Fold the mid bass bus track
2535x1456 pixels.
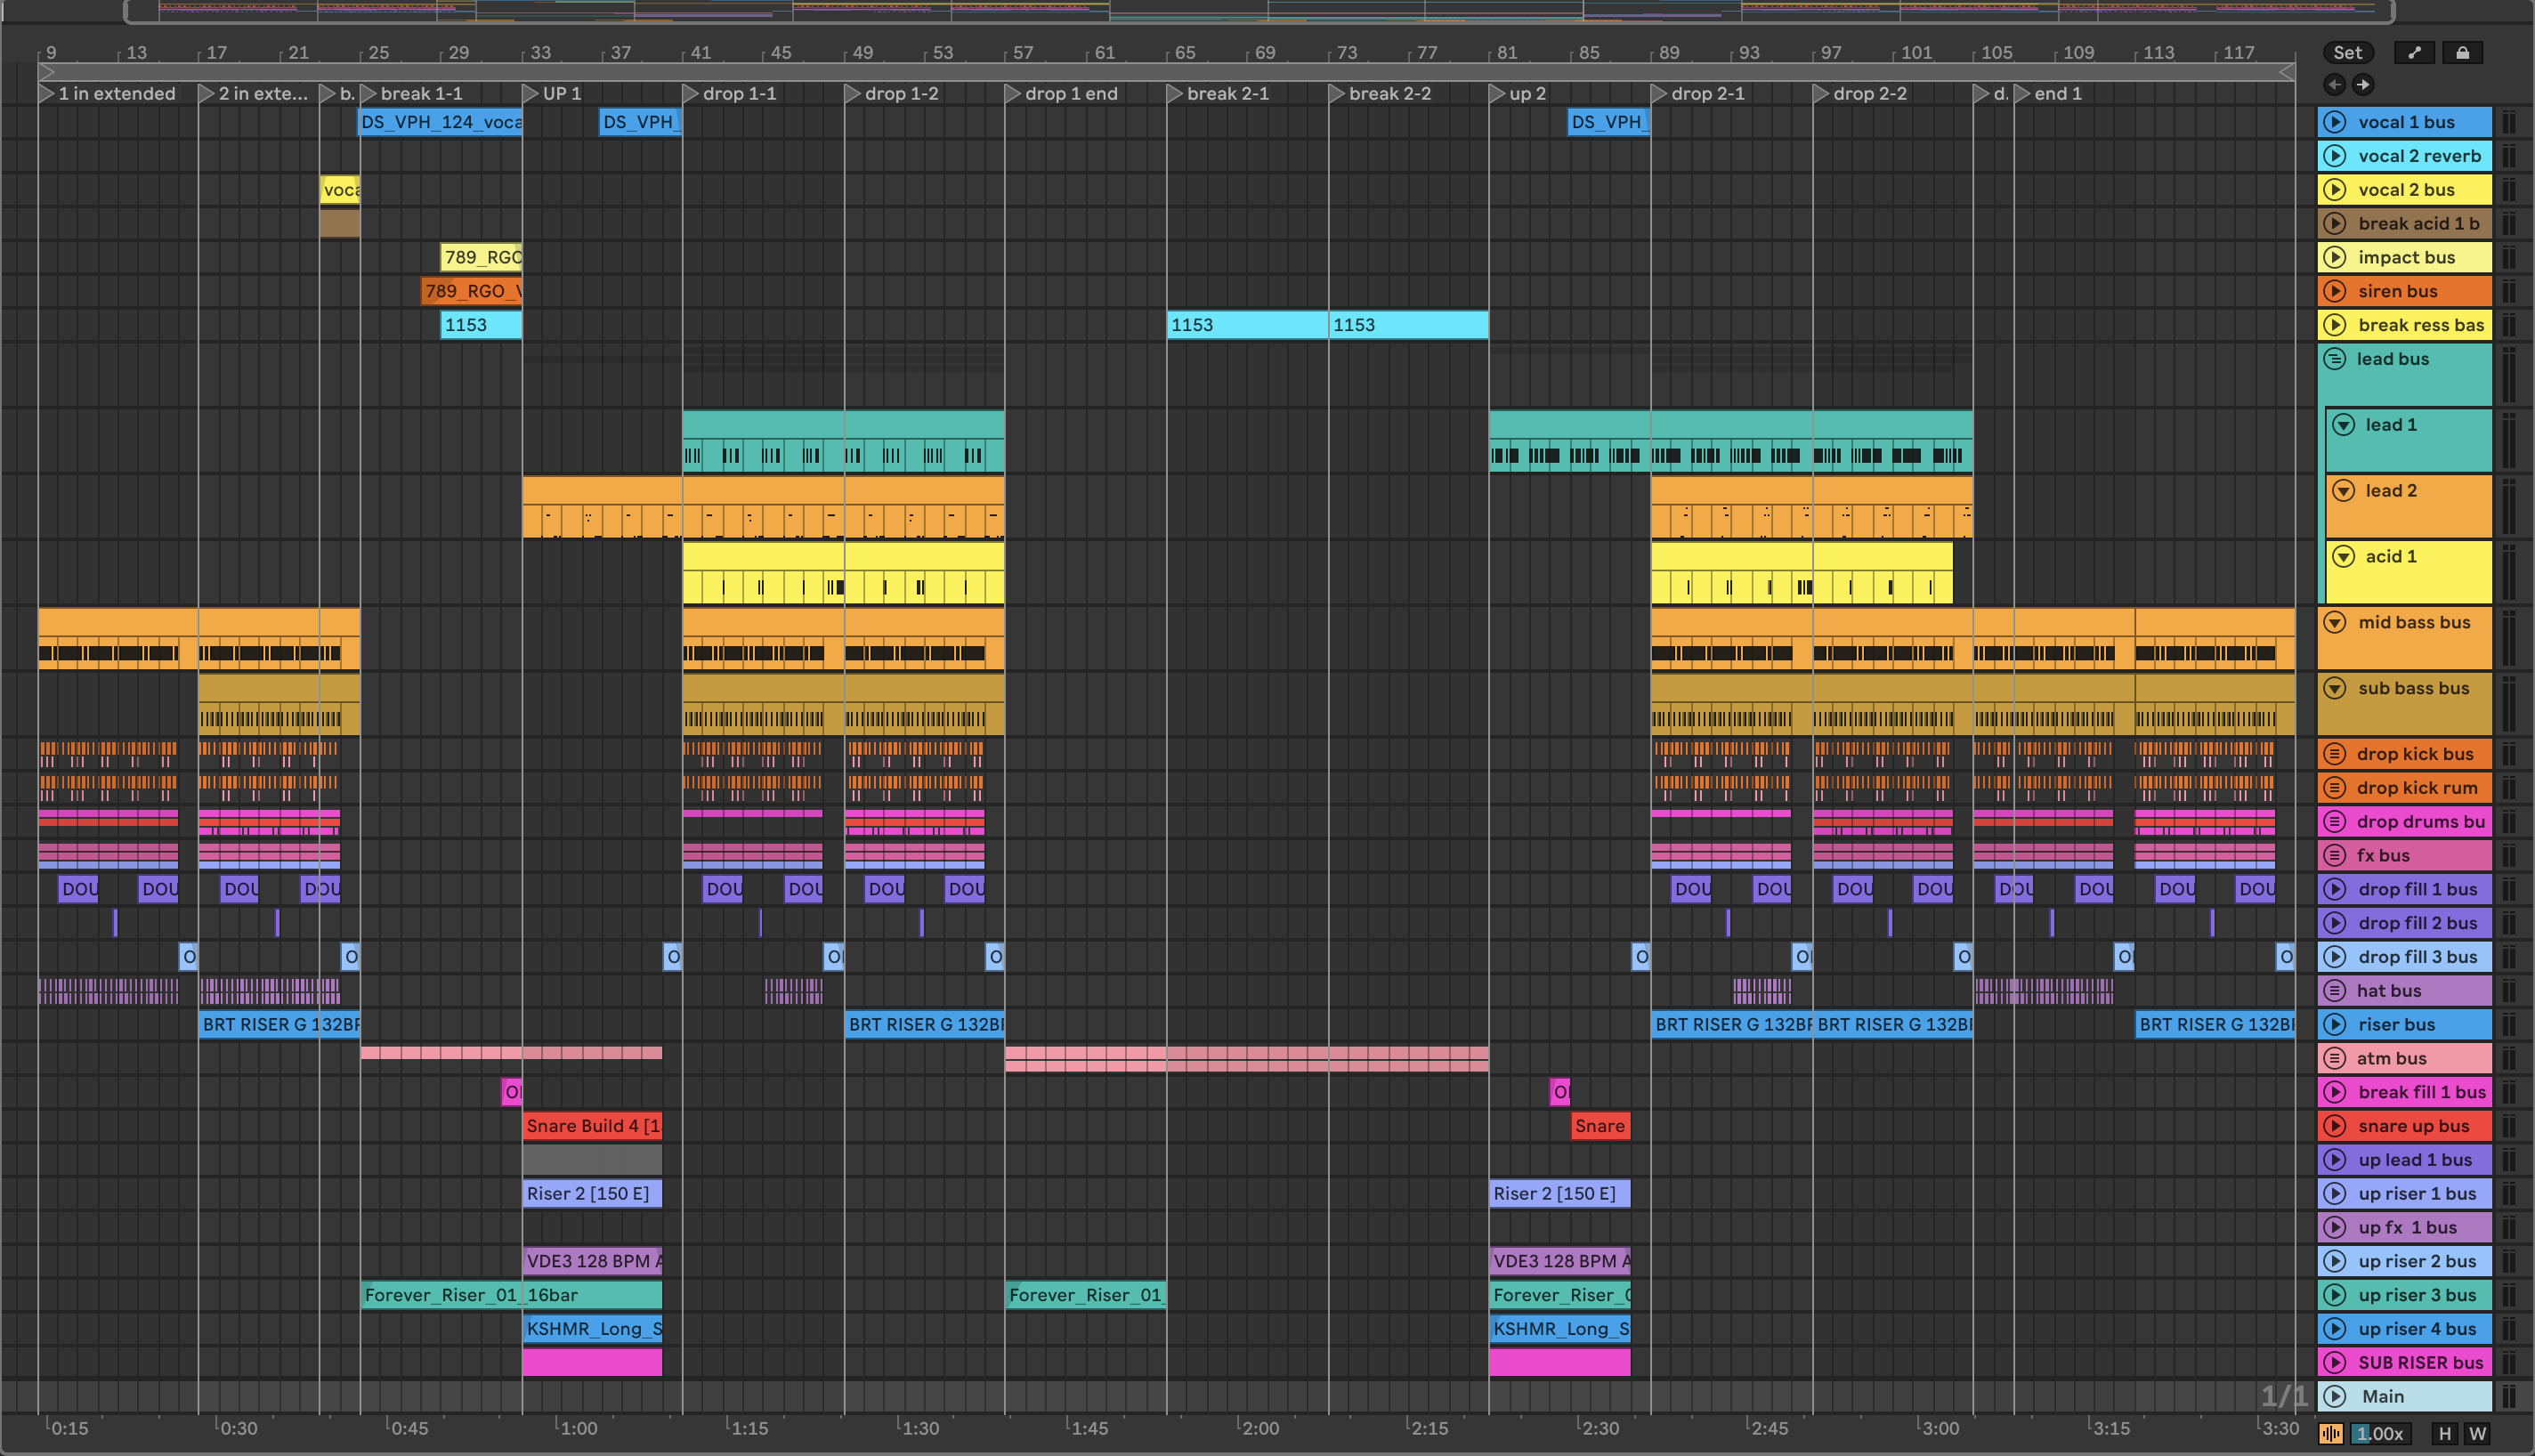point(2335,622)
